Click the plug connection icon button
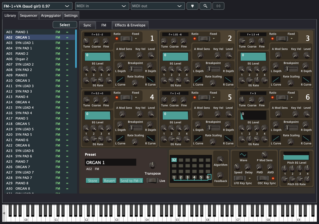 pos(192,6)
